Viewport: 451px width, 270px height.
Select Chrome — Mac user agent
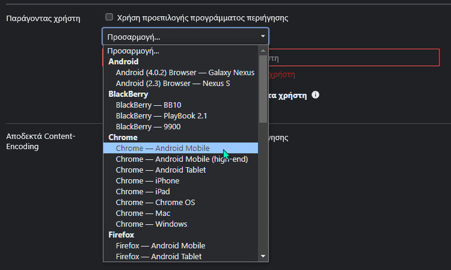[x=143, y=213]
